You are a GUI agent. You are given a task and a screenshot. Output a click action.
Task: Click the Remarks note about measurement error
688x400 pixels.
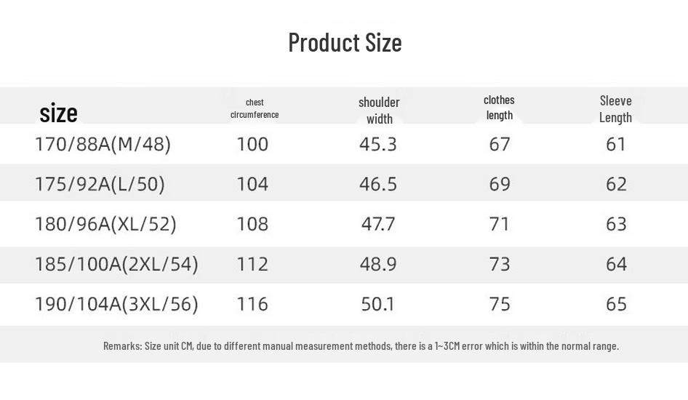361,345
